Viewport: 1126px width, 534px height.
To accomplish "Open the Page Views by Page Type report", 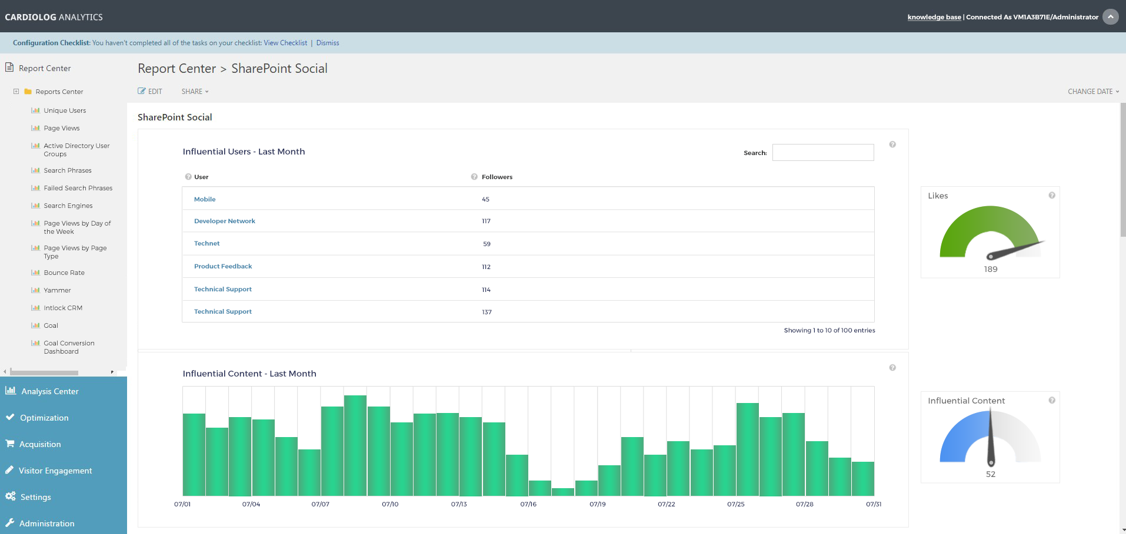I will pyautogui.click(x=75, y=252).
